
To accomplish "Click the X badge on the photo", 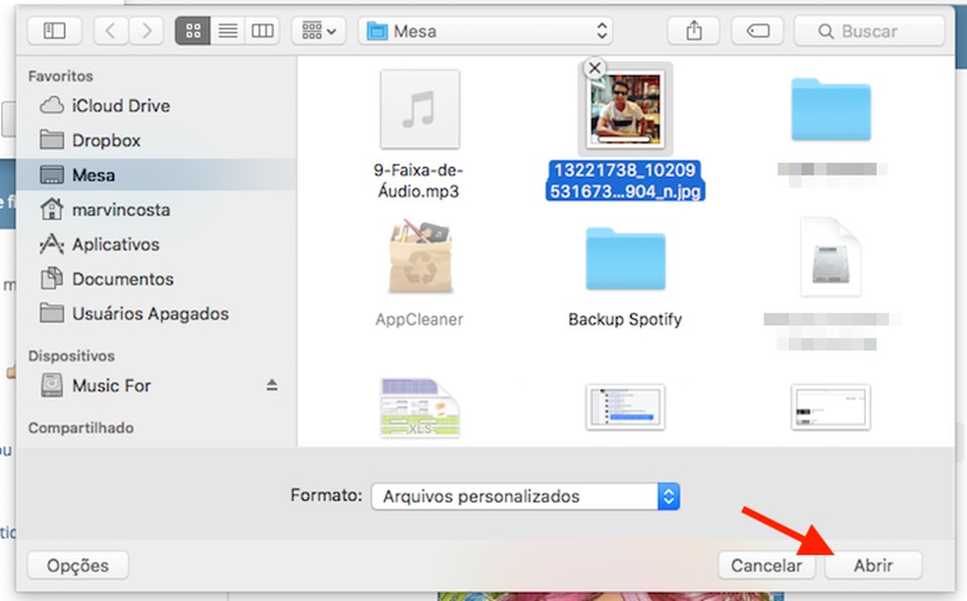I will pos(595,68).
